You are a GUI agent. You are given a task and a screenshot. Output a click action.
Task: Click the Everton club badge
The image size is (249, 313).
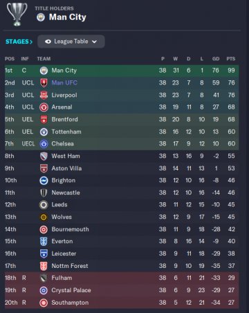[44, 242]
